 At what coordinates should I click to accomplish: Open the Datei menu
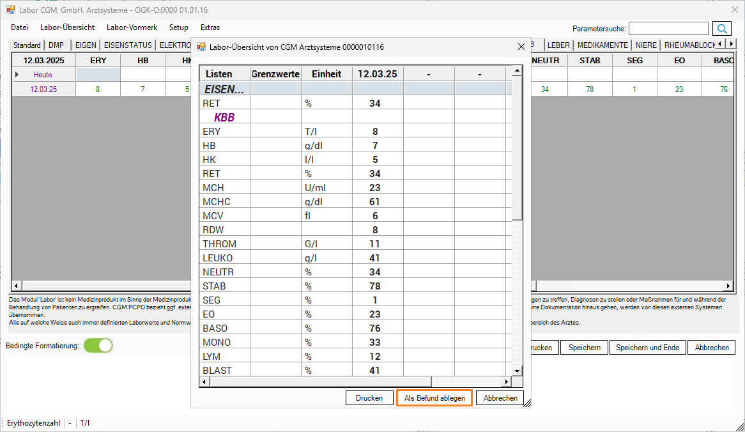click(x=20, y=27)
